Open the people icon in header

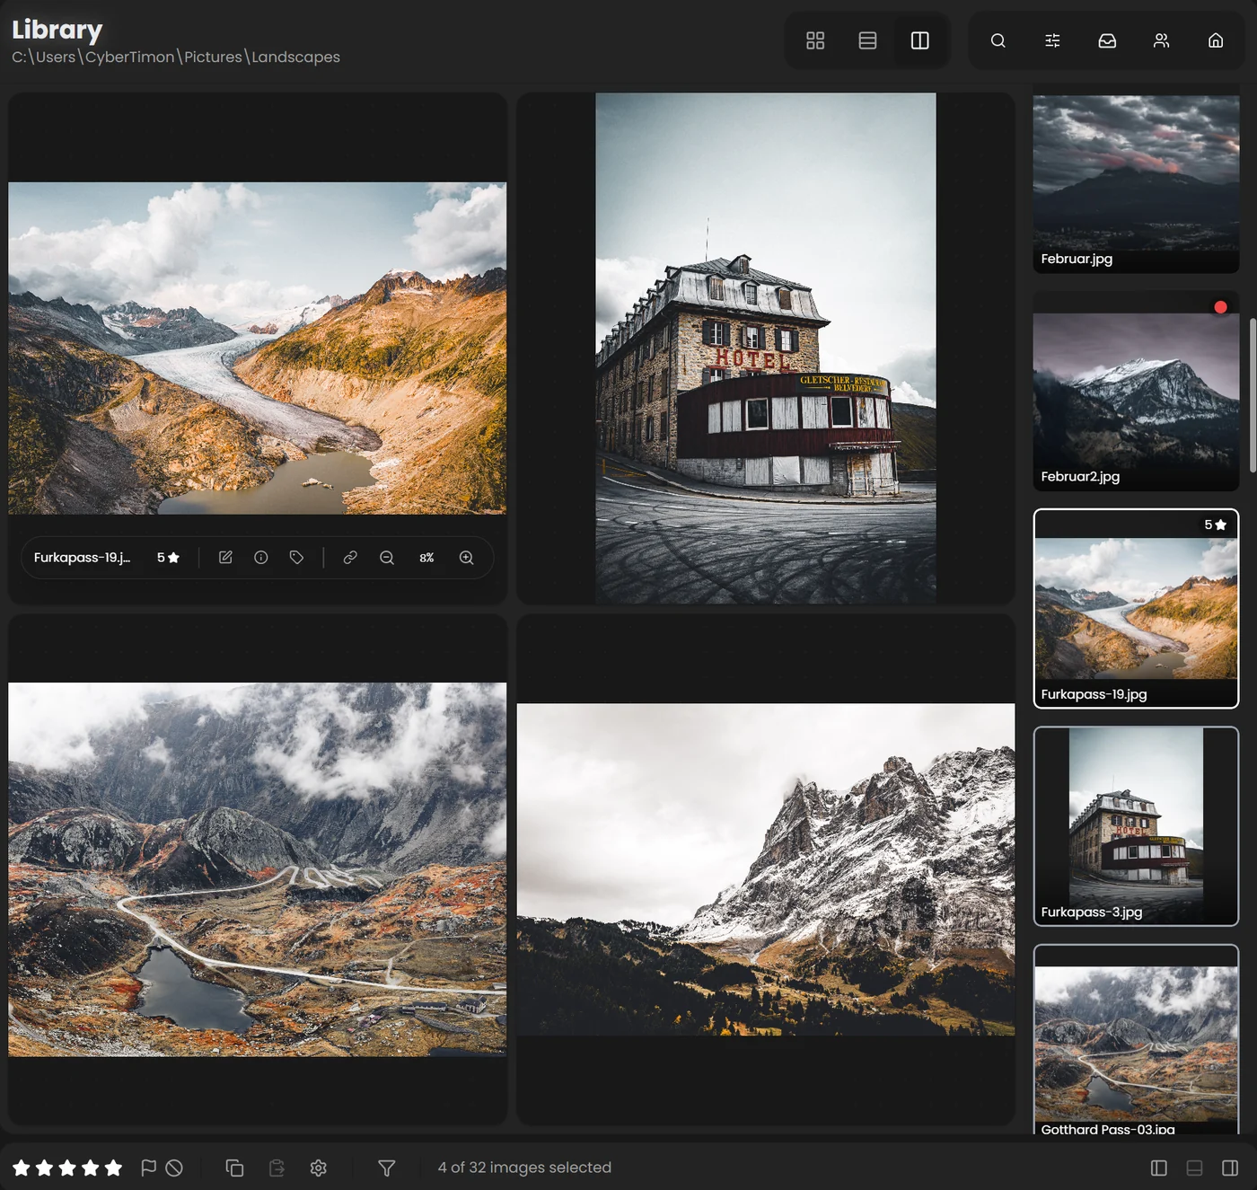[x=1161, y=40]
